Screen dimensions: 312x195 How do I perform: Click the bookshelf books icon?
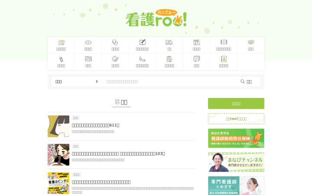coord(197,42)
